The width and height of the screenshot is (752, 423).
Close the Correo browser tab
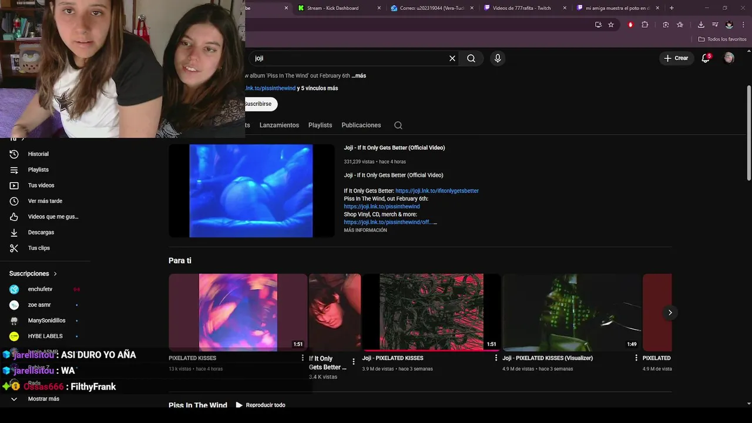(x=472, y=8)
